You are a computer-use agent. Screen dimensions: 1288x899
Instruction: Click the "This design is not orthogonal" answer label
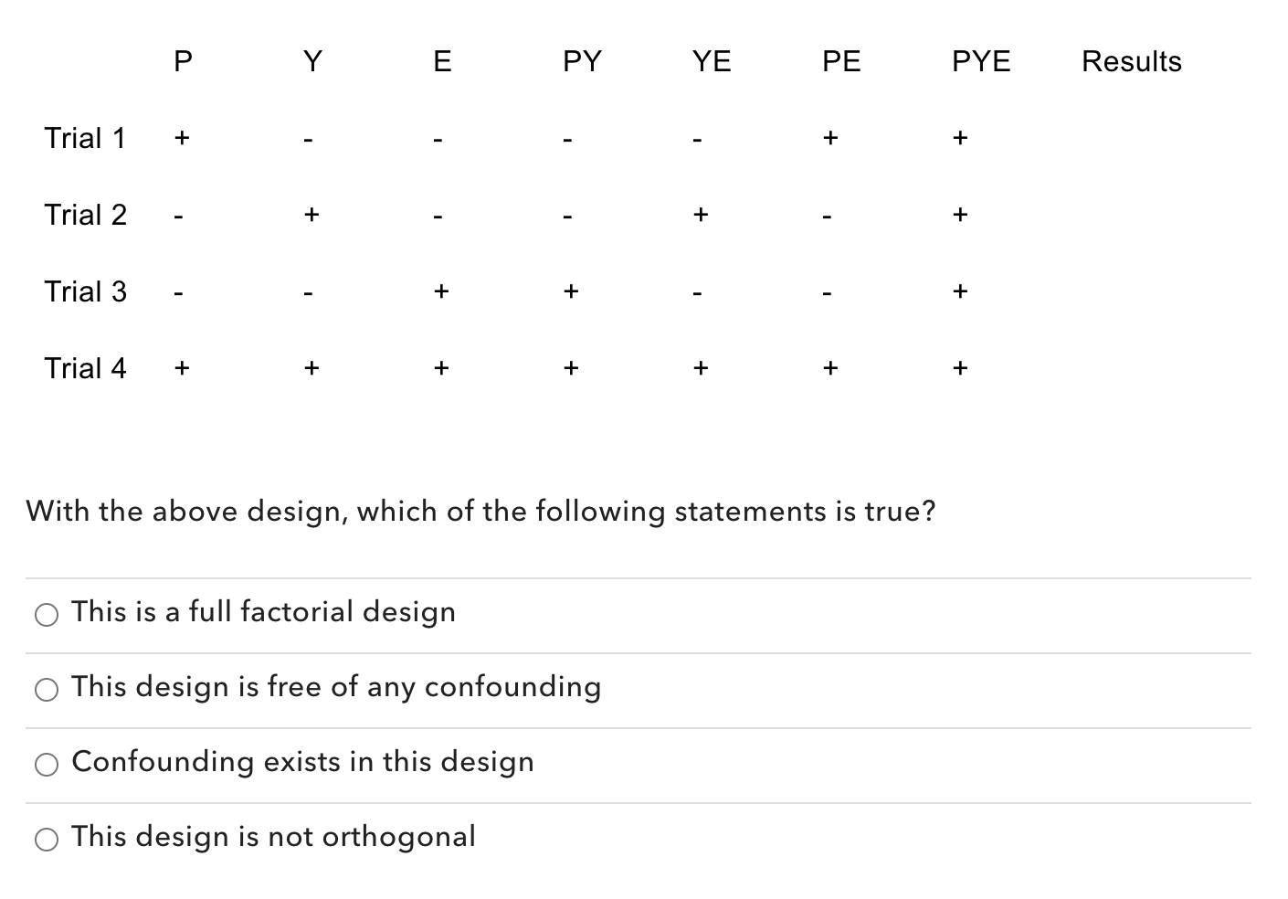[273, 837]
